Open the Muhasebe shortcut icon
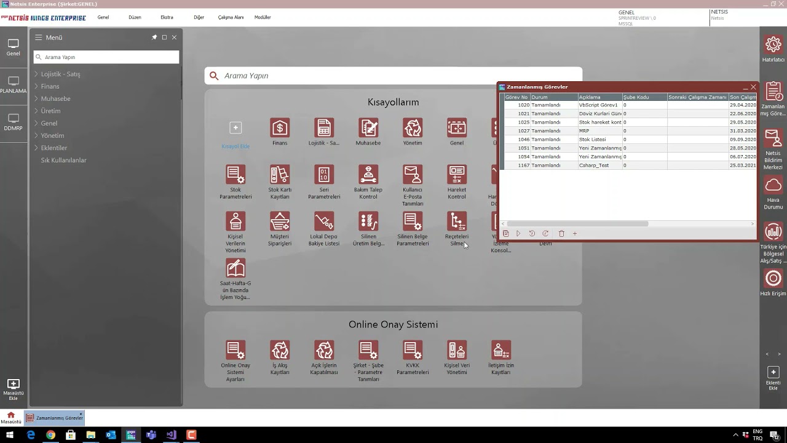The height and width of the screenshot is (443, 787). [x=368, y=128]
